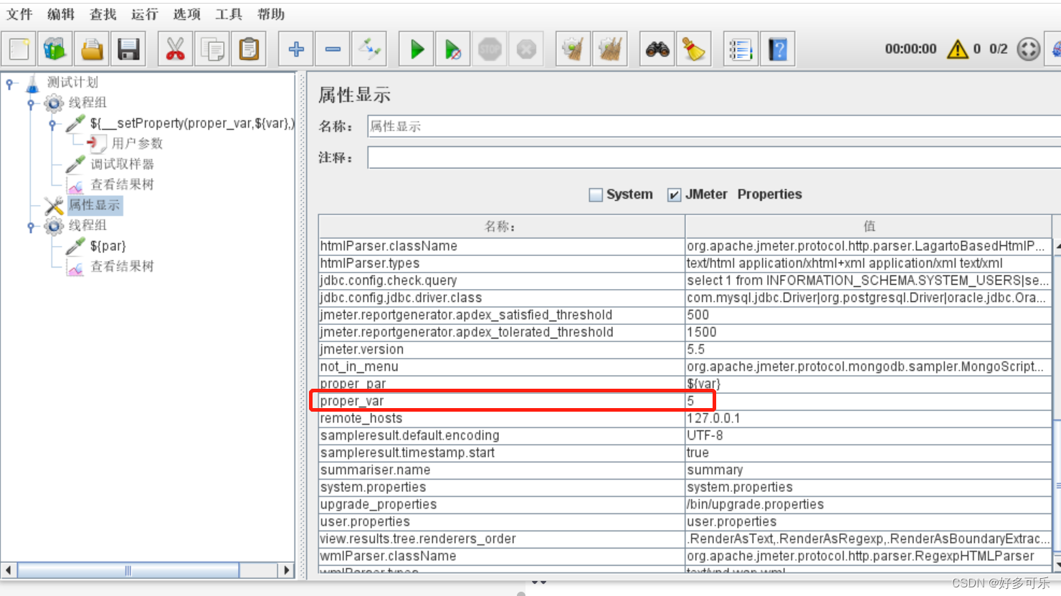Select the summariser.name cell
Image resolution: width=1061 pixels, height=596 pixels.
[502, 470]
